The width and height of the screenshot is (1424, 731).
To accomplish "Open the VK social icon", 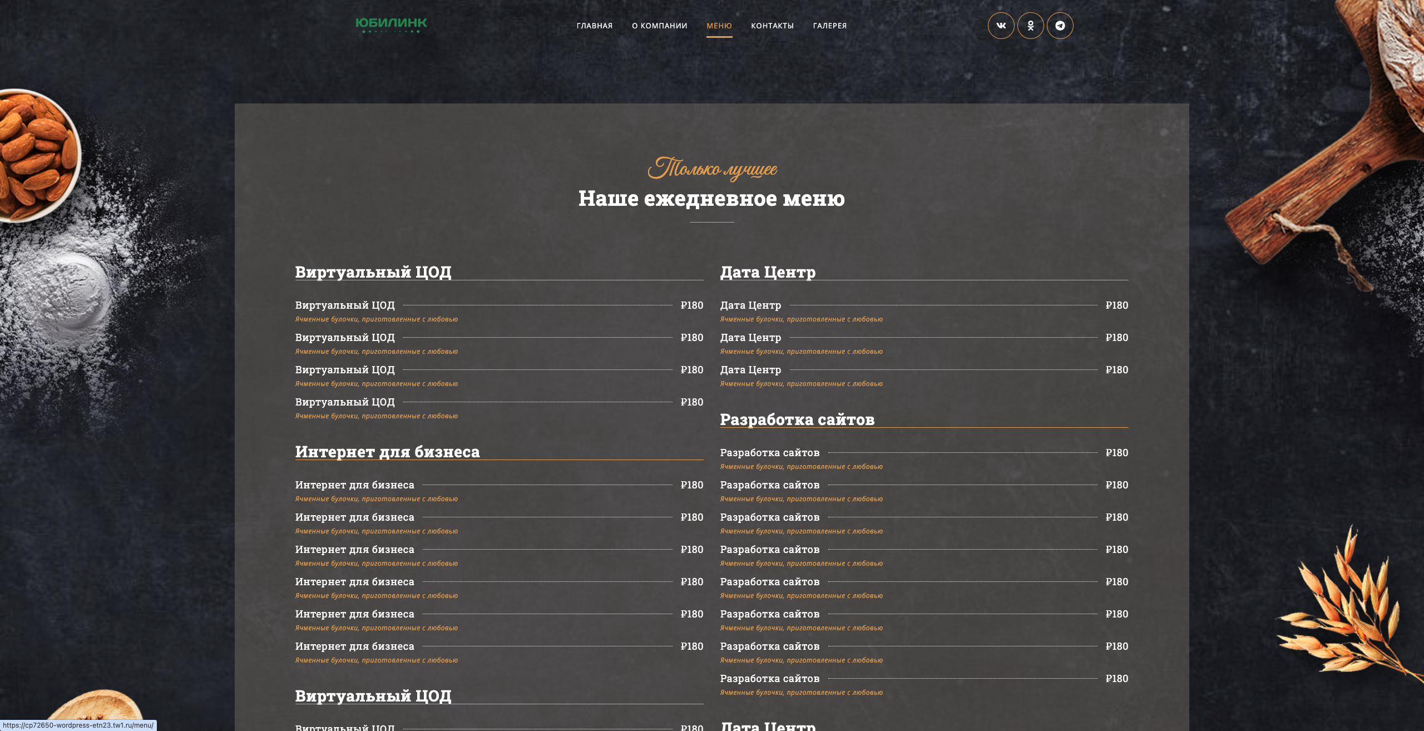I will point(1001,26).
